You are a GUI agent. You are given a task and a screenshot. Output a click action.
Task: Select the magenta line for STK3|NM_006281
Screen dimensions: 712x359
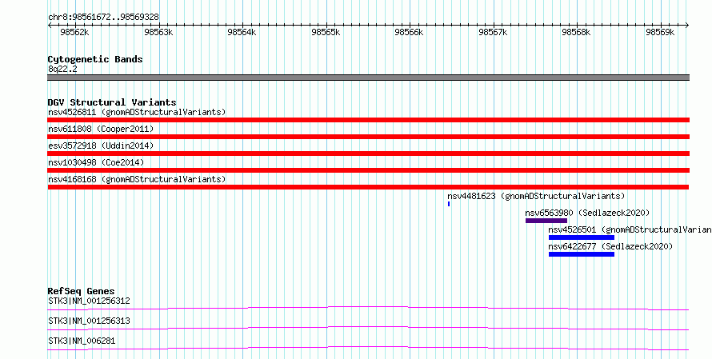pyautogui.click(x=368, y=348)
